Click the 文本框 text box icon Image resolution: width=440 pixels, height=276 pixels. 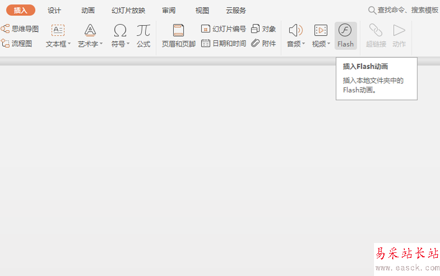pyautogui.click(x=58, y=30)
